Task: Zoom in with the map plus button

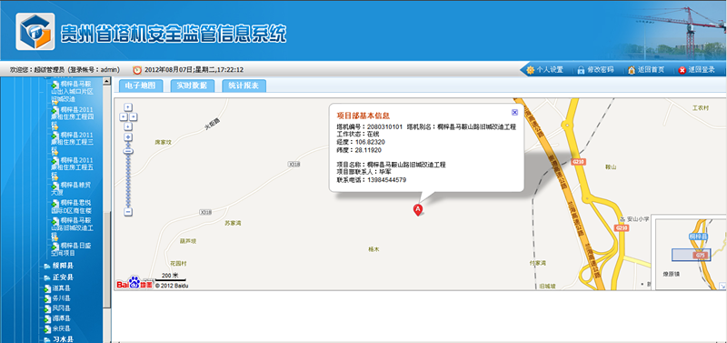Action: (x=128, y=136)
